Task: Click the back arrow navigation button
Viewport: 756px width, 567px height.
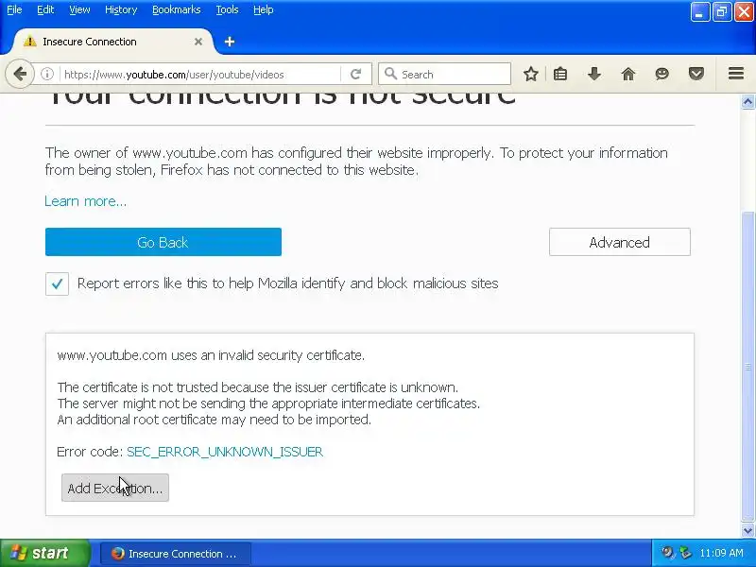Action: (x=20, y=75)
